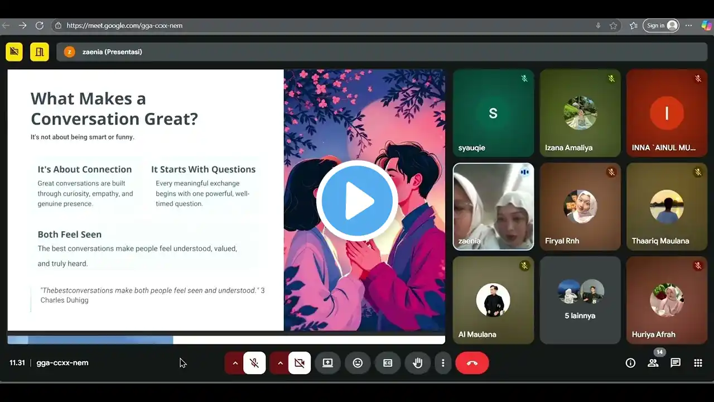Click the slide title 'What Makes a Conversation Great?'

114,108
